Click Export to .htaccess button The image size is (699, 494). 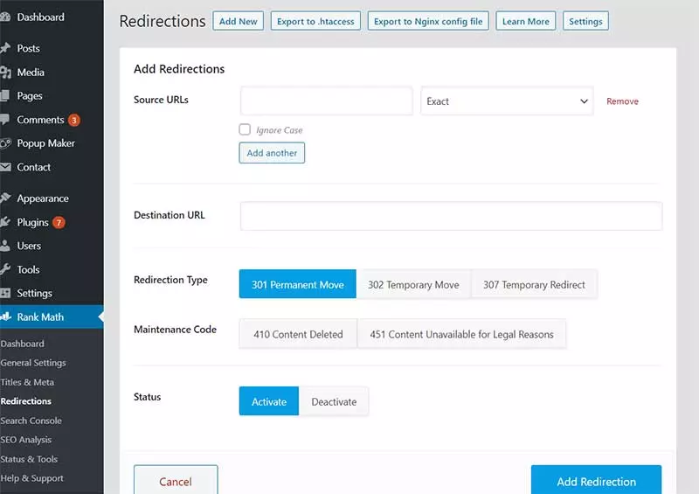tap(315, 21)
